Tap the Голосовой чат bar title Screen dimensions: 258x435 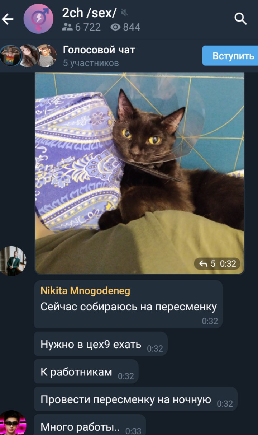99,50
